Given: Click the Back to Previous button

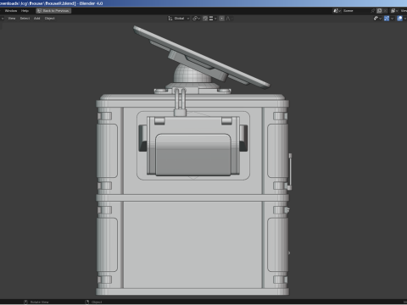Looking at the screenshot, I should point(53,11).
